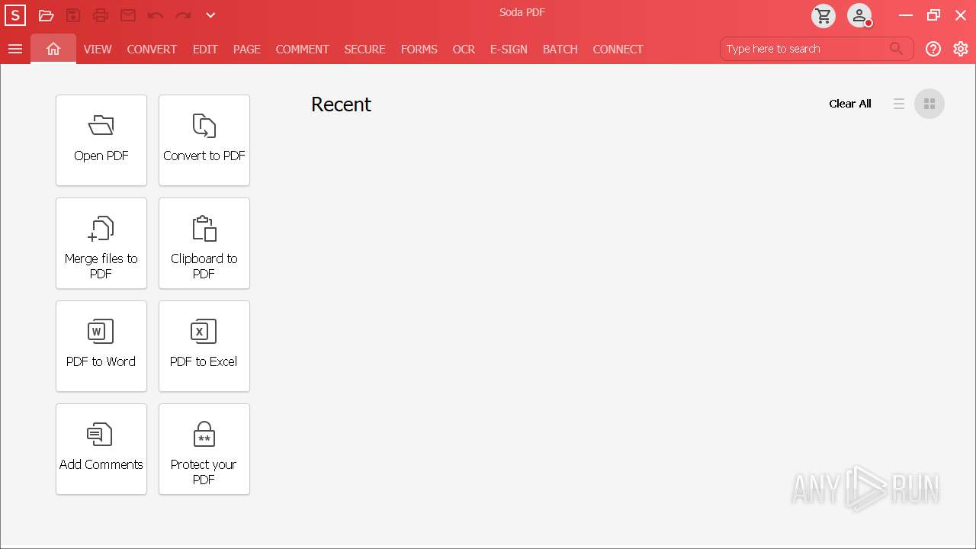
Task: Open file via quick-access folder icon
Action: click(x=47, y=15)
